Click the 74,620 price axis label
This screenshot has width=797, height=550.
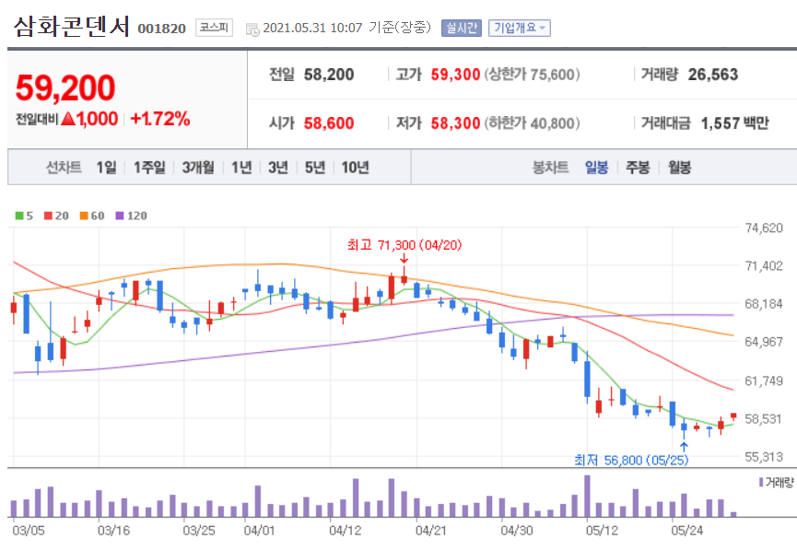pos(764,228)
